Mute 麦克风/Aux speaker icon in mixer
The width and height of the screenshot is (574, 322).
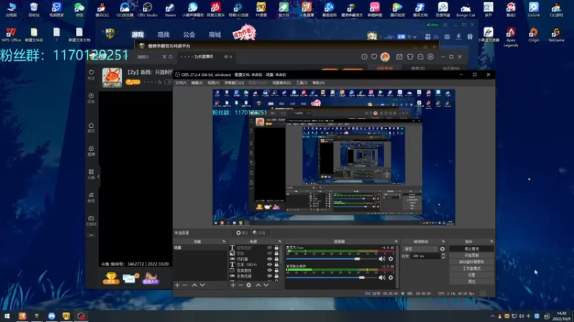[x=382, y=259]
